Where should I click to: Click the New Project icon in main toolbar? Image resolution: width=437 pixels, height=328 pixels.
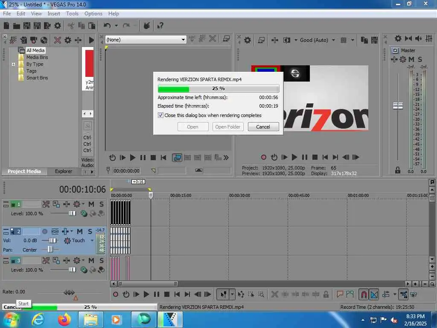click(6, 26)
